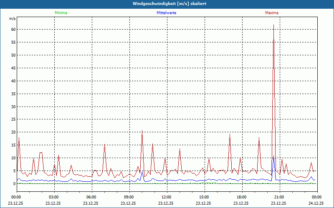
Task: Pick the 09:00 time axis marker
Action: [129, 197]
